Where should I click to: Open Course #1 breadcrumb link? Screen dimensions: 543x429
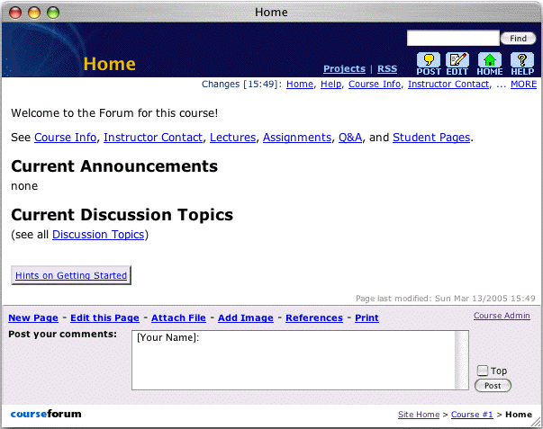[472, 415]
